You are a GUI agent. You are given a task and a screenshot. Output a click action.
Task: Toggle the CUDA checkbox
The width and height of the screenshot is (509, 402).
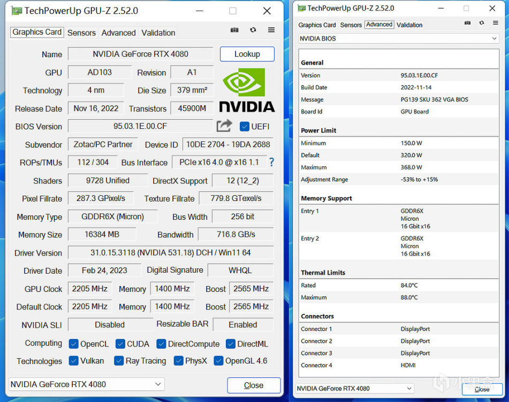tap(120, 344)
